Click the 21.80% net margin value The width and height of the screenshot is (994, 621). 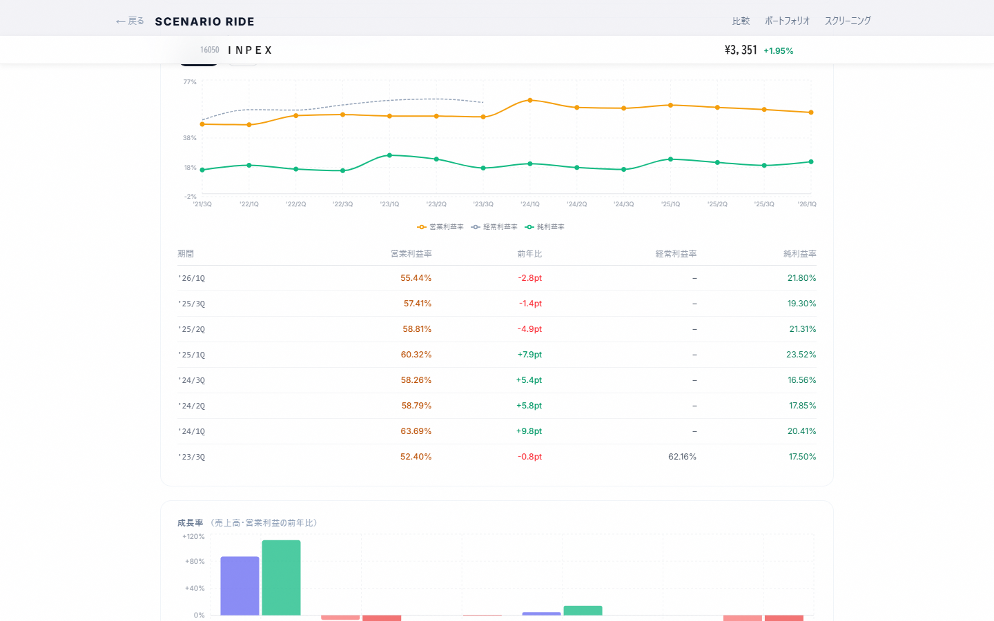pyautogui.click(x=802, y=278)
